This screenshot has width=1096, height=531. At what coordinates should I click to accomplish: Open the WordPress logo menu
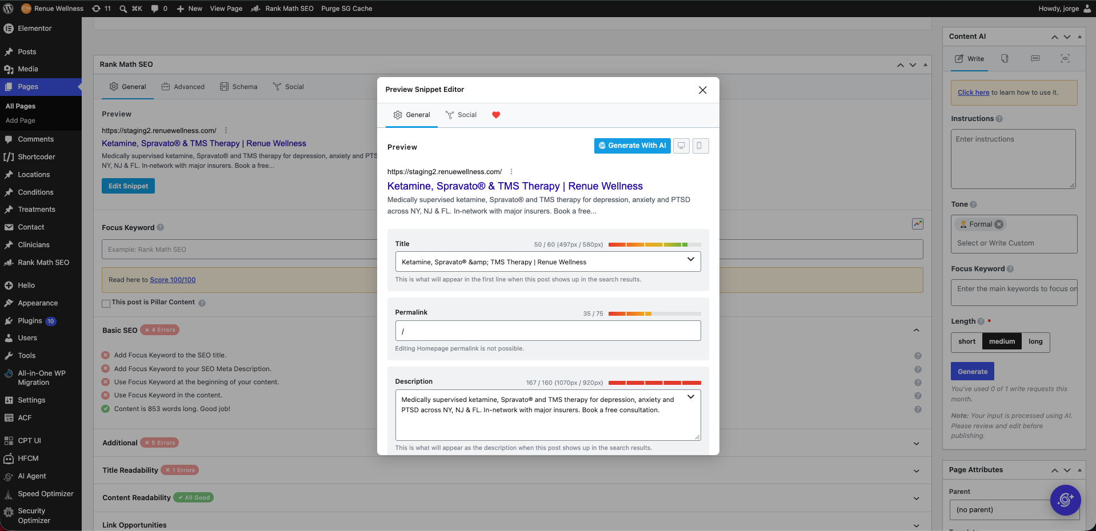(8, 9)
